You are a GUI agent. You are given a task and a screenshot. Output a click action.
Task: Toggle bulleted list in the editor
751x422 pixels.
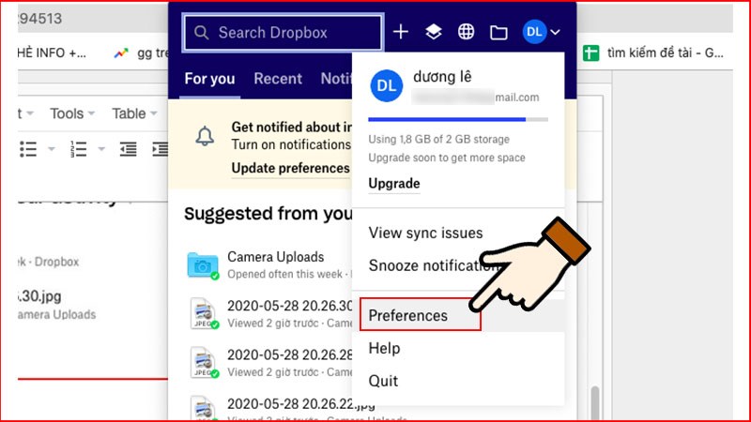(x=28, y=149)
